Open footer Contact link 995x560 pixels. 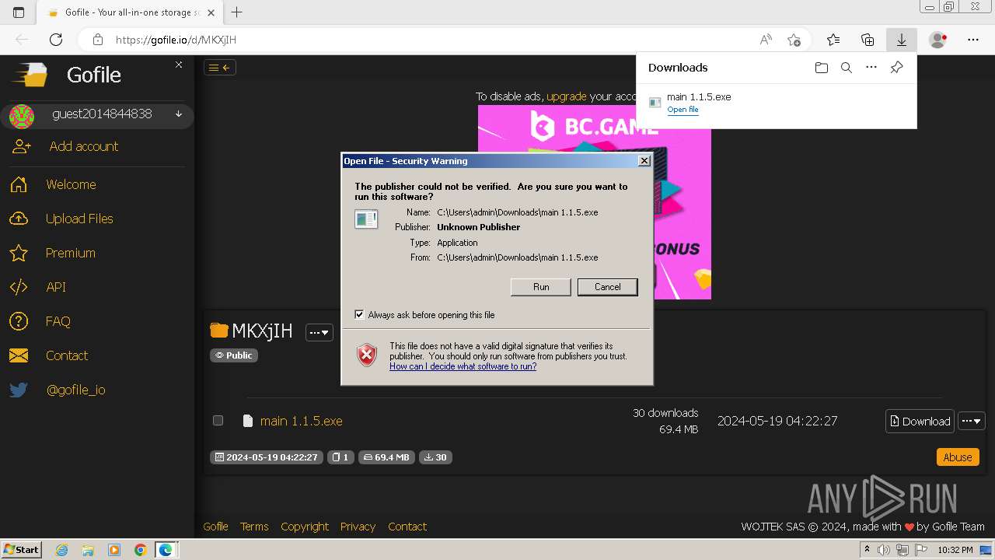tap(407, 527)
